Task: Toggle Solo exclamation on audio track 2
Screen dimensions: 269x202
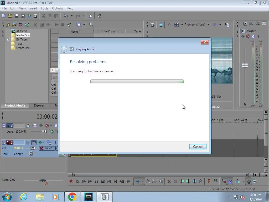Action: pyautogui.click(x=55, y=143)
